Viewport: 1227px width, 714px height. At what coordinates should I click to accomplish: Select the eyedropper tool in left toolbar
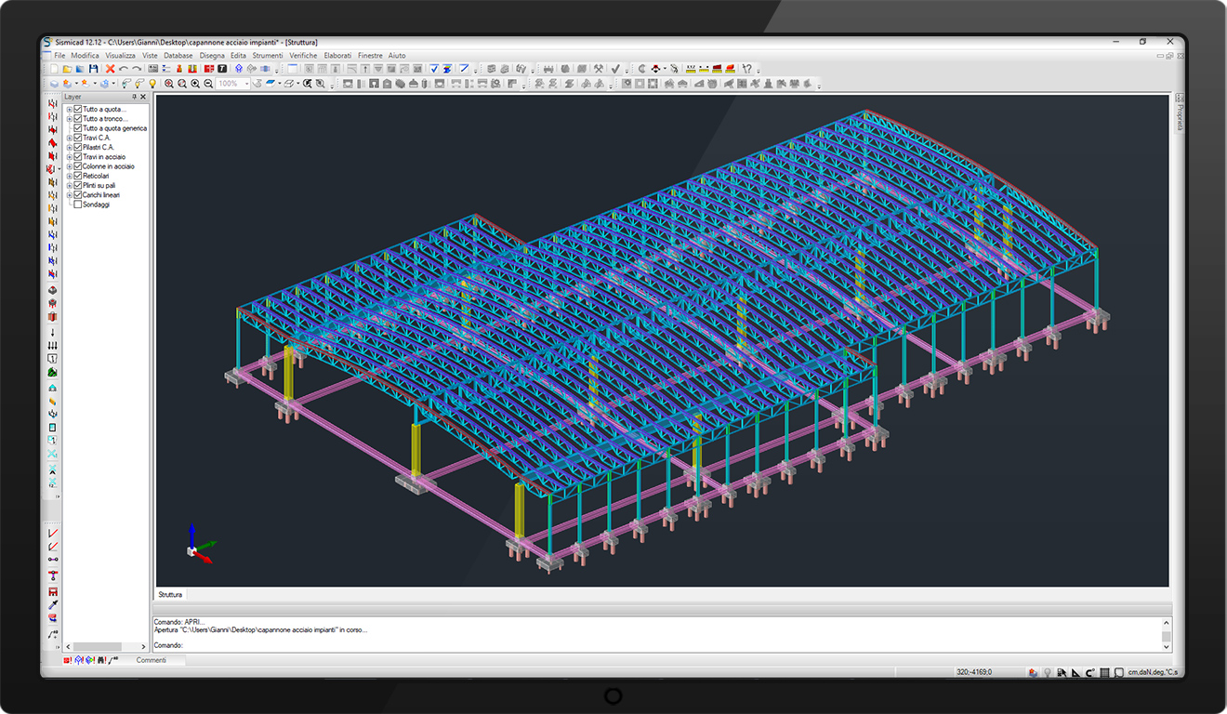pyautogui.click(x=53, y=605)
